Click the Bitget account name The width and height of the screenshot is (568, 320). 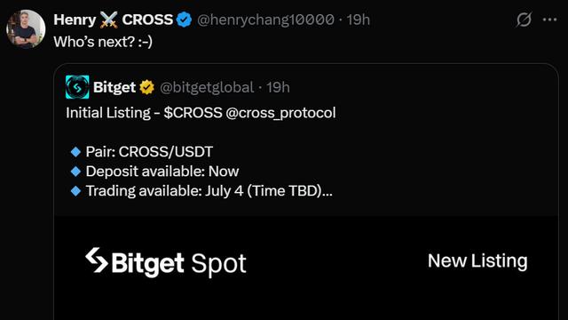point(114,87)
